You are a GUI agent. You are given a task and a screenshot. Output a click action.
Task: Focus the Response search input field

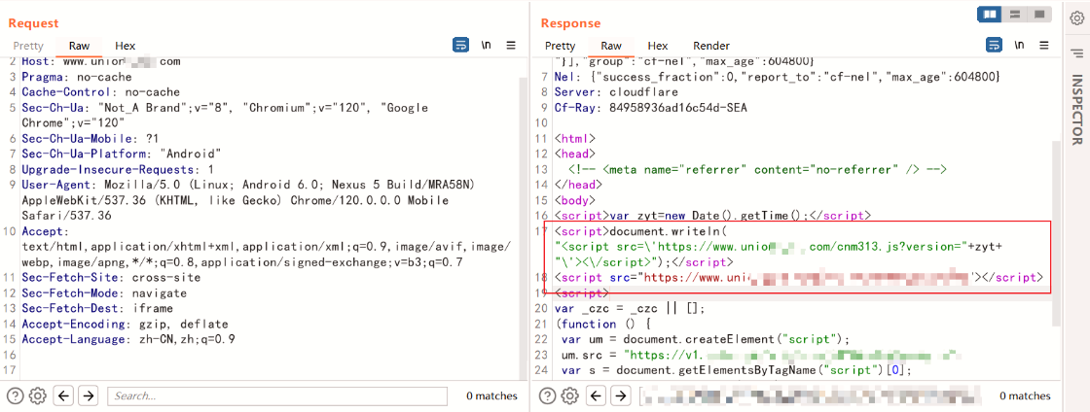tap(810, 396)
